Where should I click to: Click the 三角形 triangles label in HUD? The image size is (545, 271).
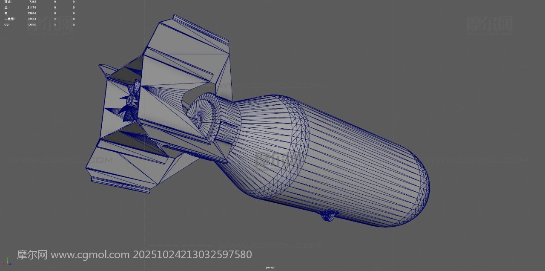tap(9, 19)
